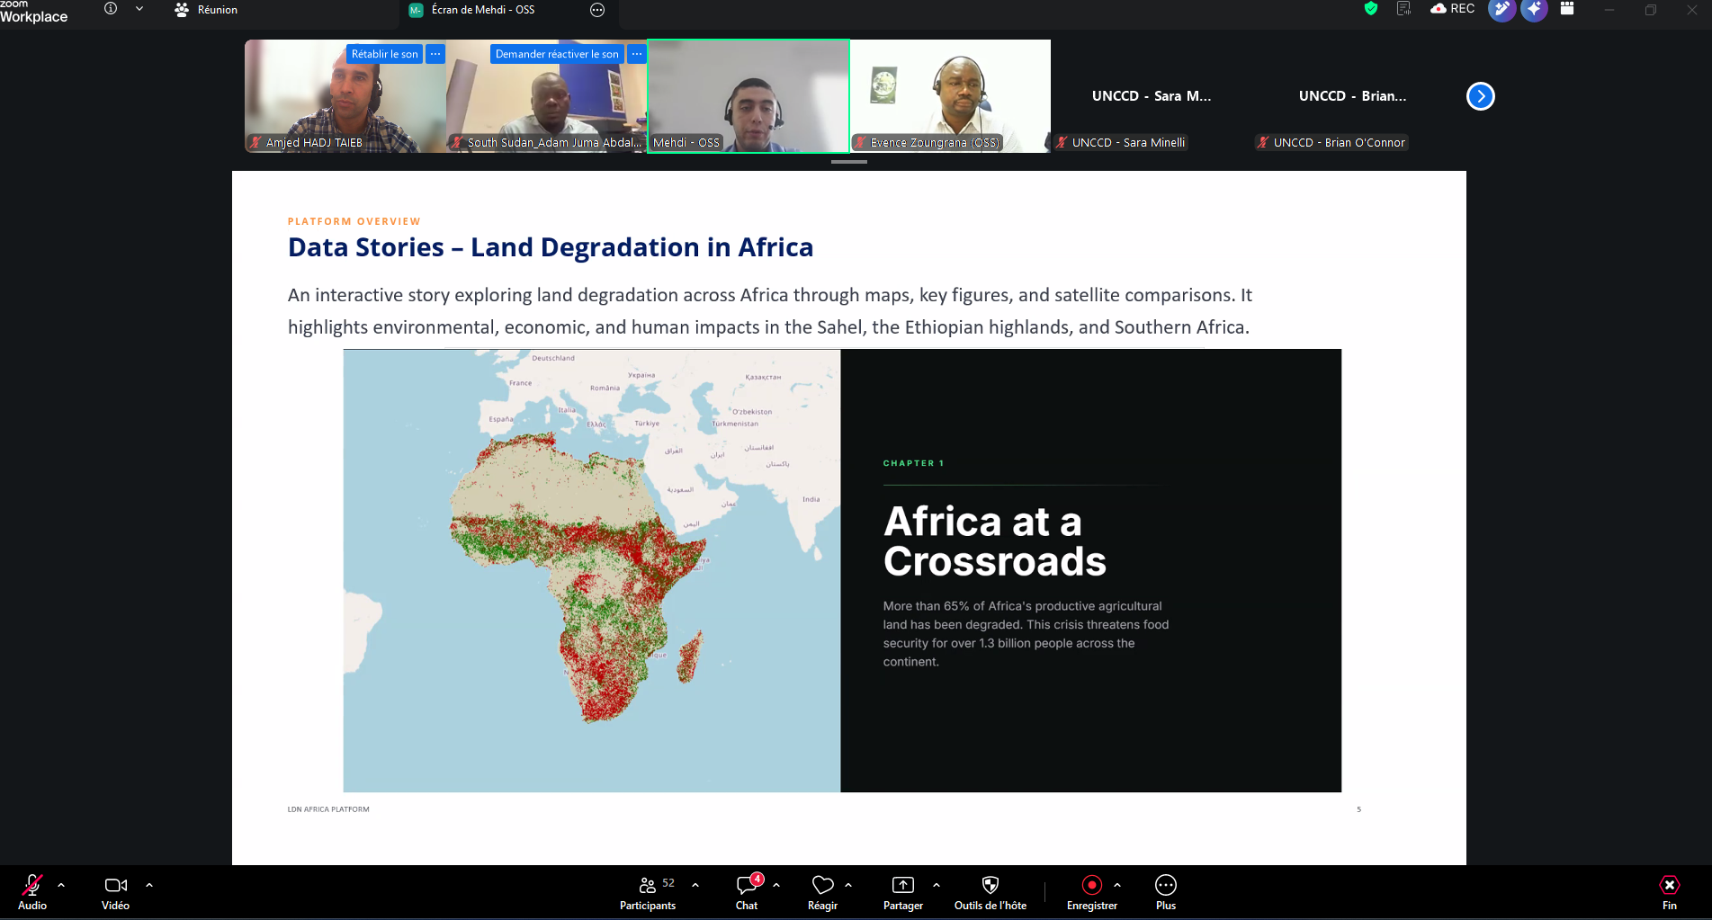The height and width of the screenshot is (920, 1712).
Task: Select the UNCCD - Sara Minelli participant tile
Action: [x=1152, y=96]
